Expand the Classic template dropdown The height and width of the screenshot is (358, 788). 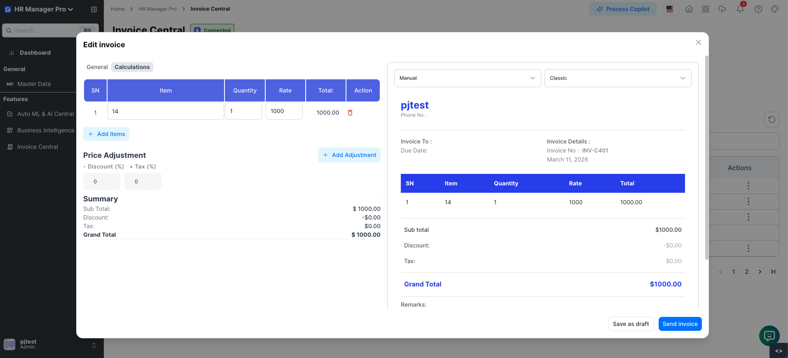click(618, 78)
